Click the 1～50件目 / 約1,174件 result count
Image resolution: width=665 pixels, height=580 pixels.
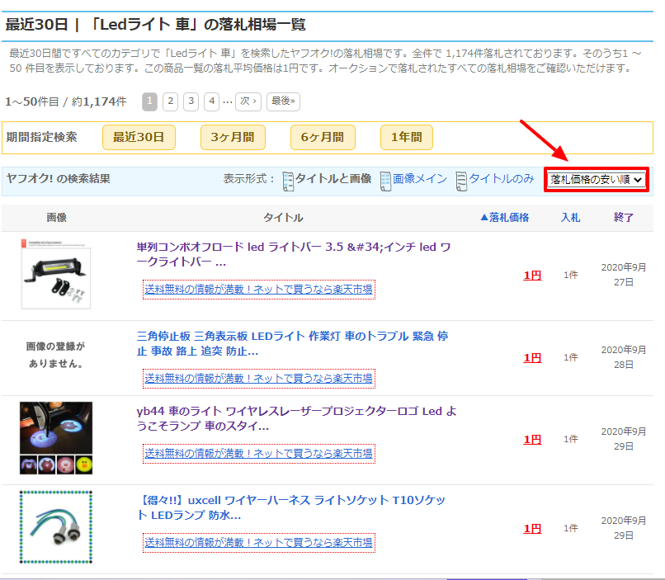pos(66,101)
